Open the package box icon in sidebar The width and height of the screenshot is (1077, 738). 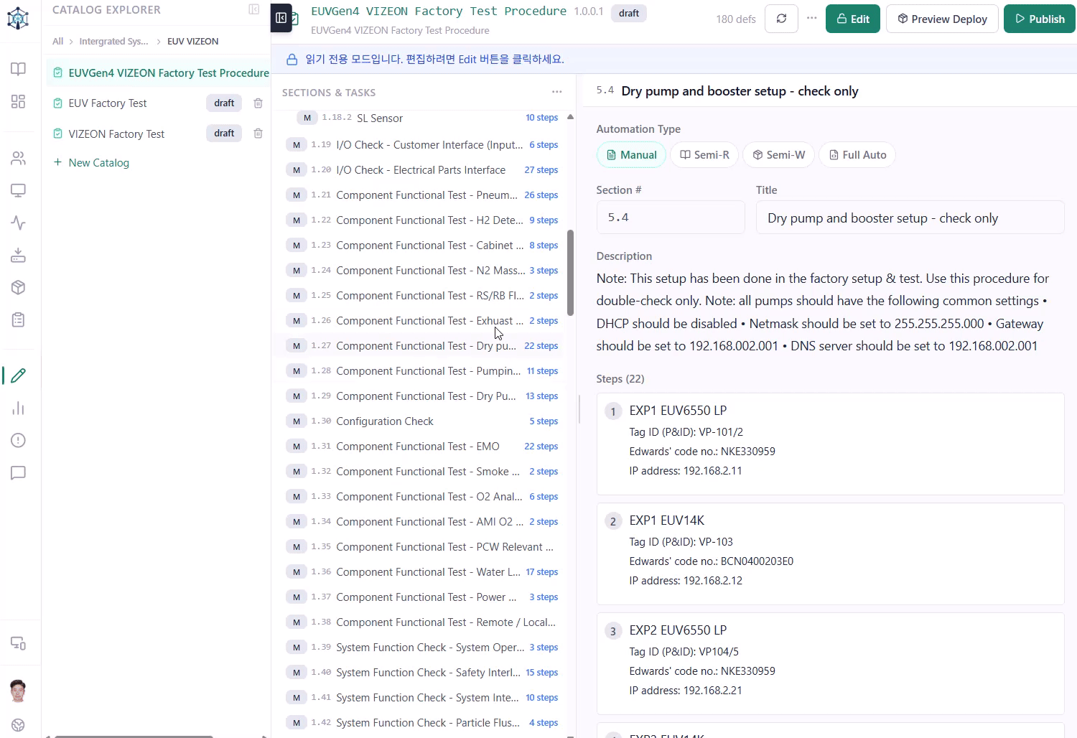point(19,288)
